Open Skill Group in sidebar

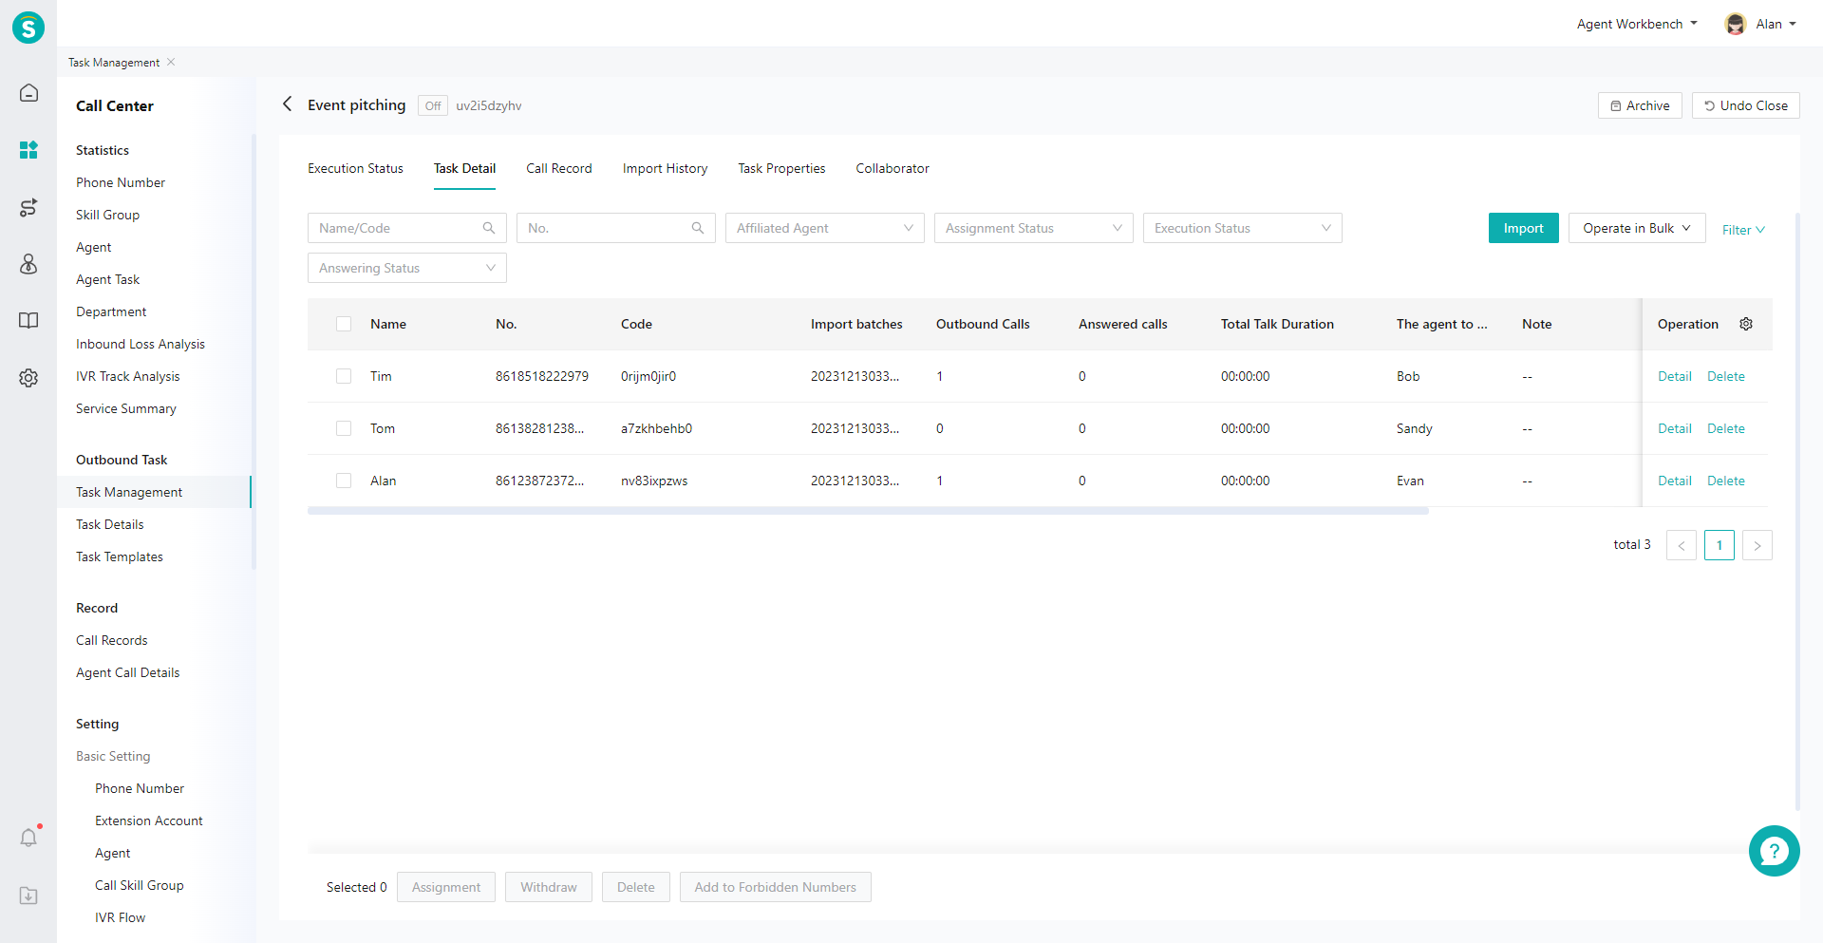(108, 215)
